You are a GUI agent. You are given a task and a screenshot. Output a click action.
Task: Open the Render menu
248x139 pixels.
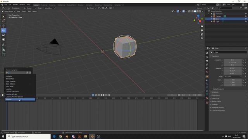pyautogui.click(x=15, y=5)
